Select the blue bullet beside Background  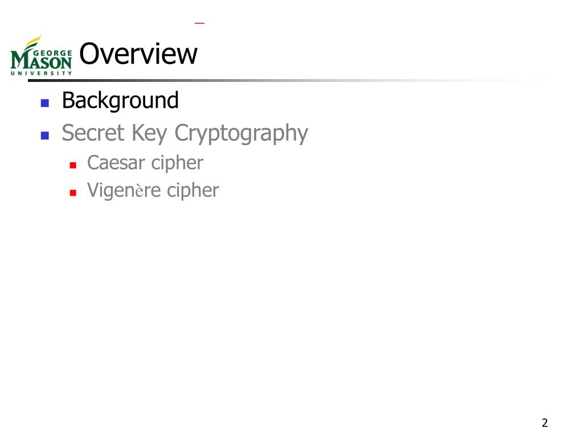coord(45,103)
